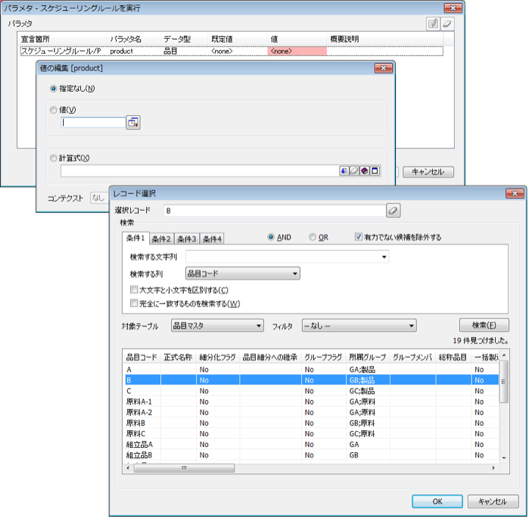This screenshot has height=519, width=529.
Task: Select the OR radio button
Action: (313, 238)
